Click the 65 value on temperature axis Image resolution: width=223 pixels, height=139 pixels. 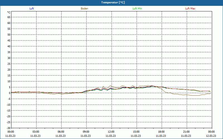9,17
